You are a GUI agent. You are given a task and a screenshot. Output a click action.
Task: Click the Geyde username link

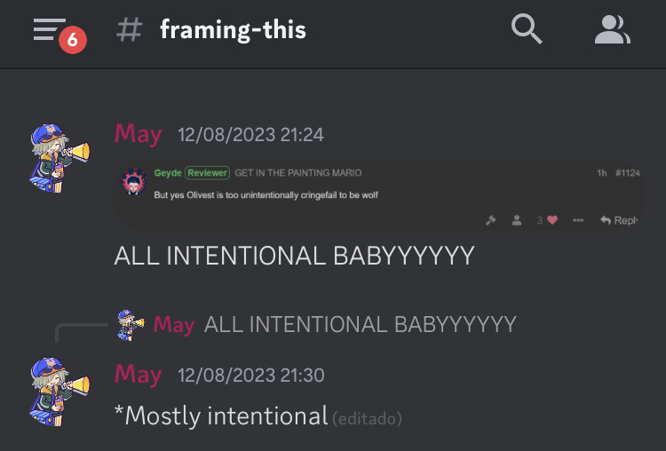tap(168, 173)
